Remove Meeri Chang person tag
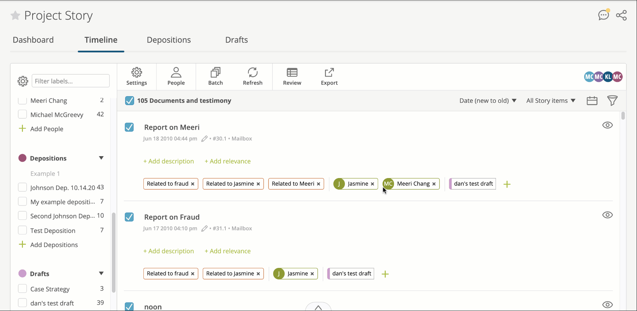 [434, 184]
